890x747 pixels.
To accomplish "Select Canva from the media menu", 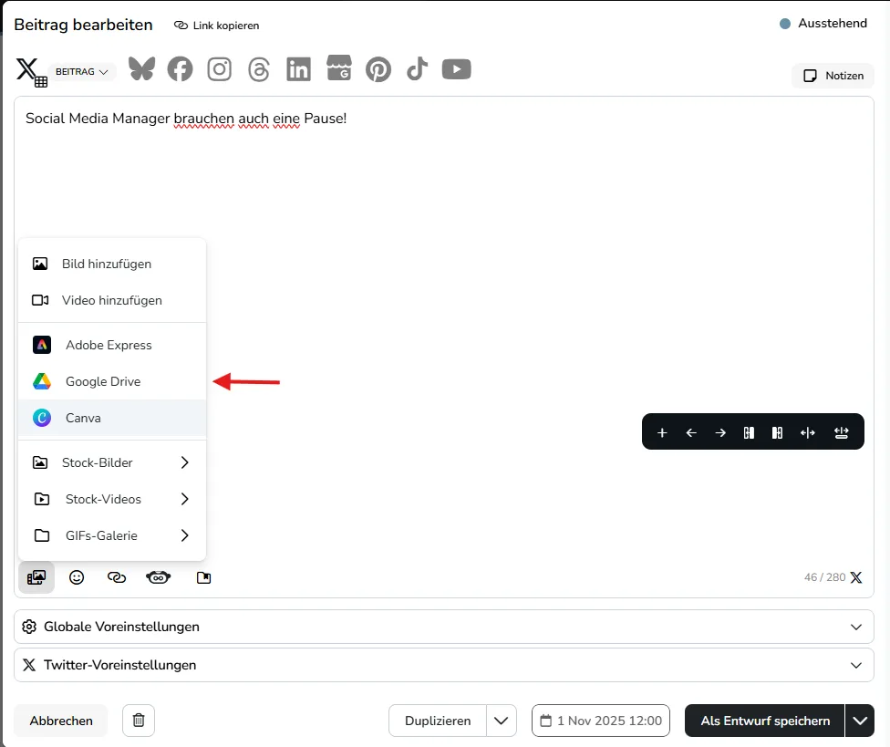I will click(83, 418).
